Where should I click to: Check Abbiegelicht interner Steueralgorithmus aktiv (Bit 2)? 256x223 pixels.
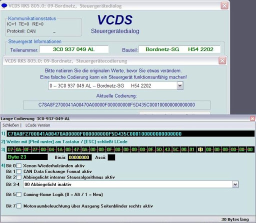point(19,177)
